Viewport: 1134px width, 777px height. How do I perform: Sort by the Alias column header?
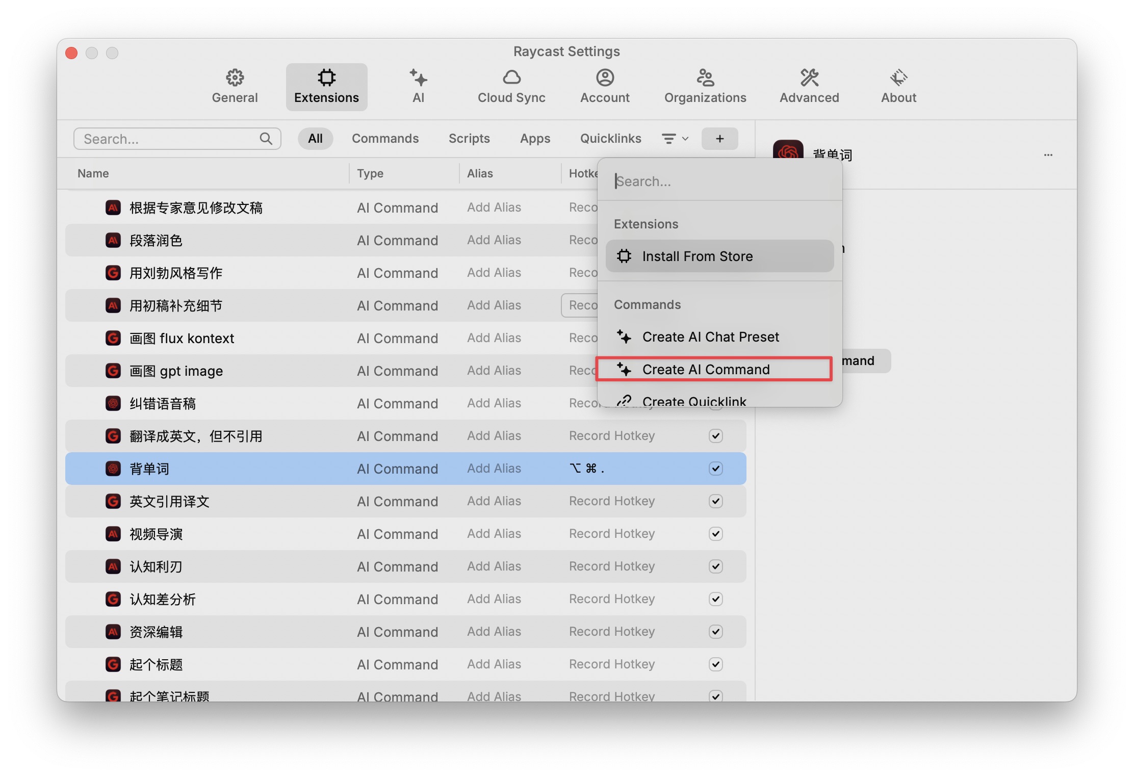[x=480, y=173]
